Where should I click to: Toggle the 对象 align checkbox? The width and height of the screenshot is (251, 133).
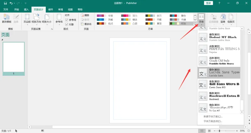click(67, 24)
